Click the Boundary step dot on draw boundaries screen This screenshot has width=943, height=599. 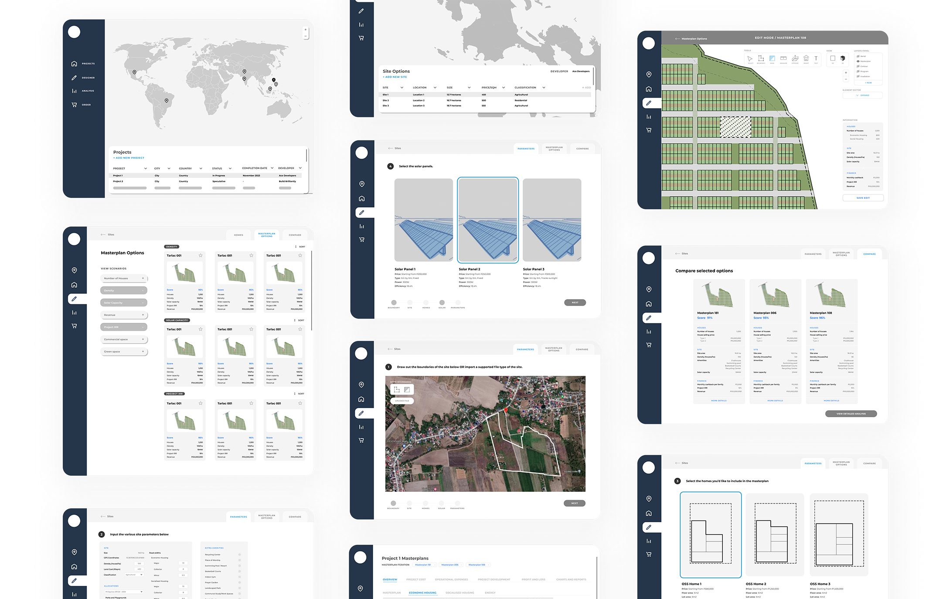click(x=393, y=503)
